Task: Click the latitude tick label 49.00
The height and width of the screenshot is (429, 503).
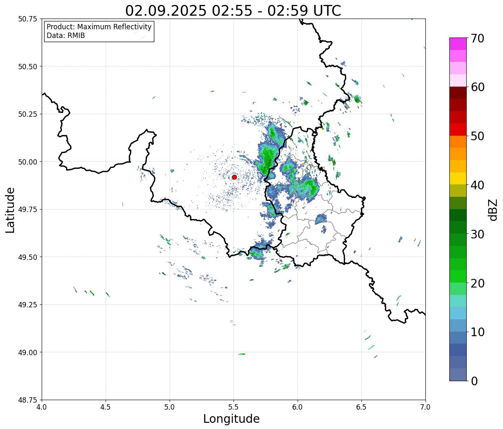Action: (27, 352)
